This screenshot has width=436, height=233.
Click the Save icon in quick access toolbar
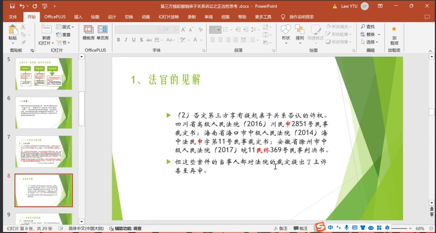point(12,6)
